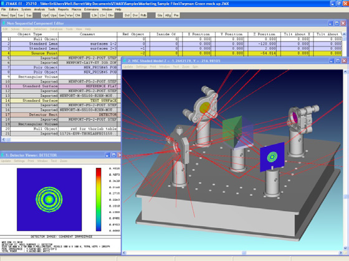
Task: Click Update in the Shaded Model window
Action: pyautogui.click(x=128, y=66)
